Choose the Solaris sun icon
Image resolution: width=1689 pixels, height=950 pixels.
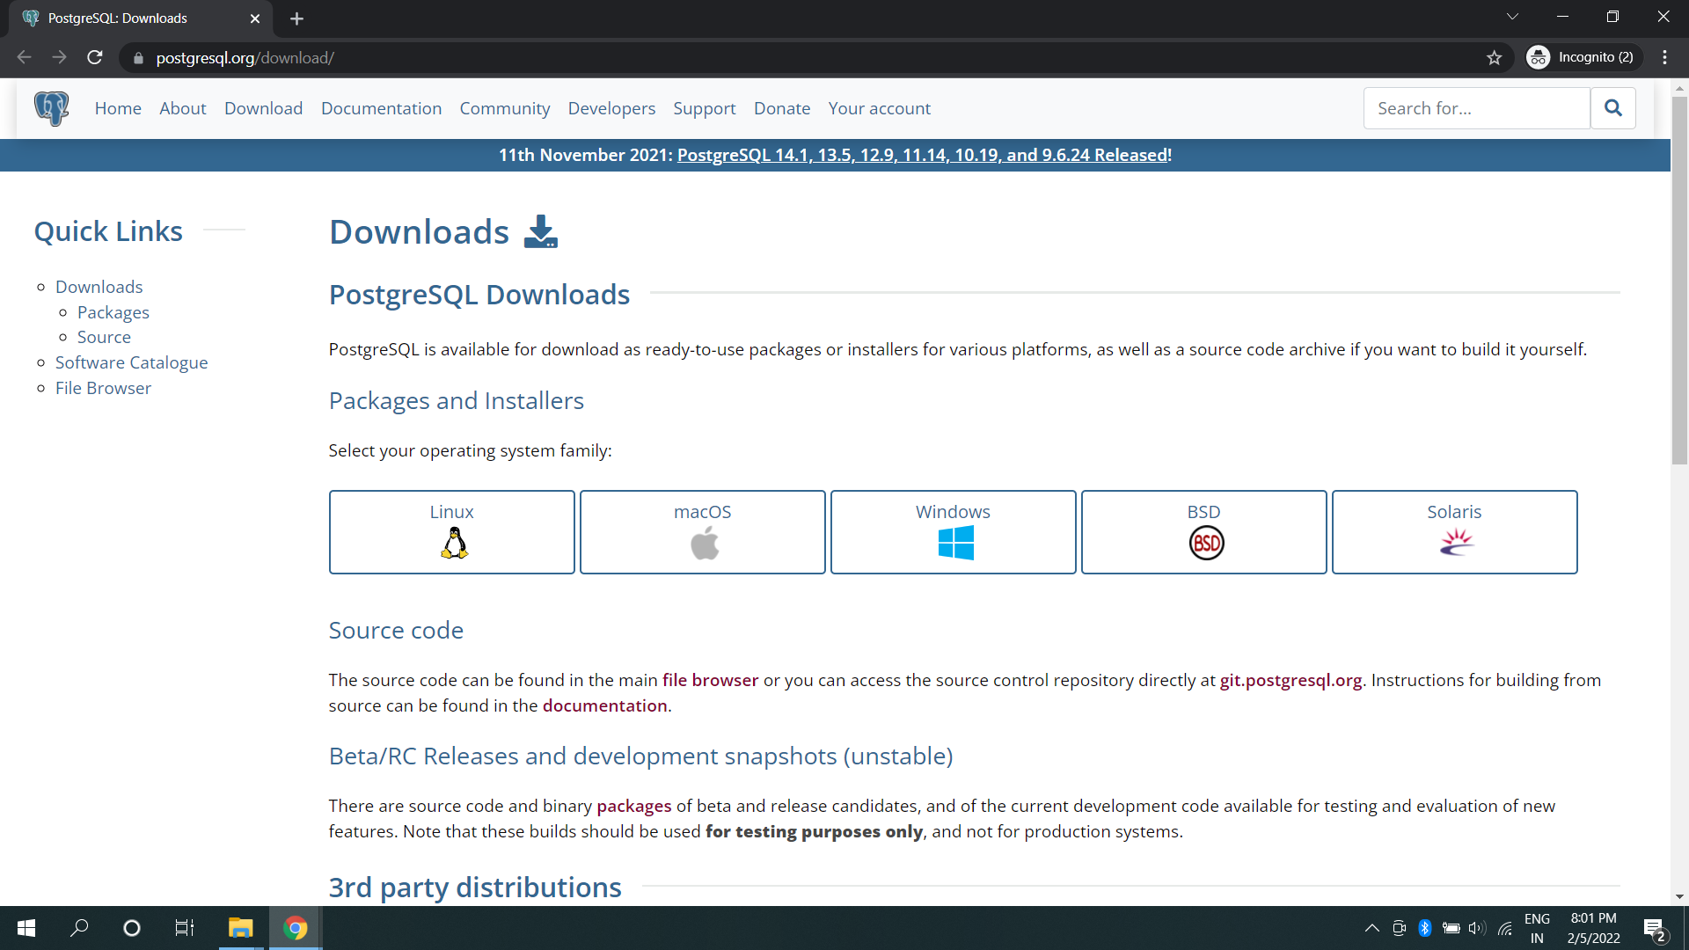click(1456, 542)
